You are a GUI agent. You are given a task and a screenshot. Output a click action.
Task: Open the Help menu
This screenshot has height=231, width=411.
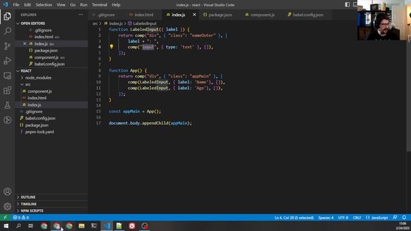point(116,4)
